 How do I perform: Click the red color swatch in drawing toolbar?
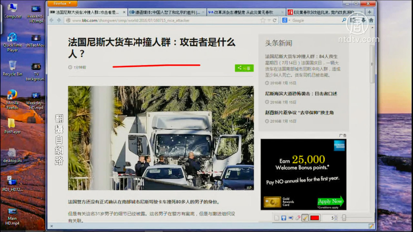tap(314, 218)
